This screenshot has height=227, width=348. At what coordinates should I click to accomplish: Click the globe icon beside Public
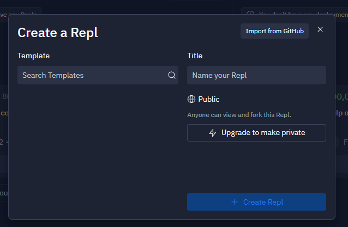191,99
